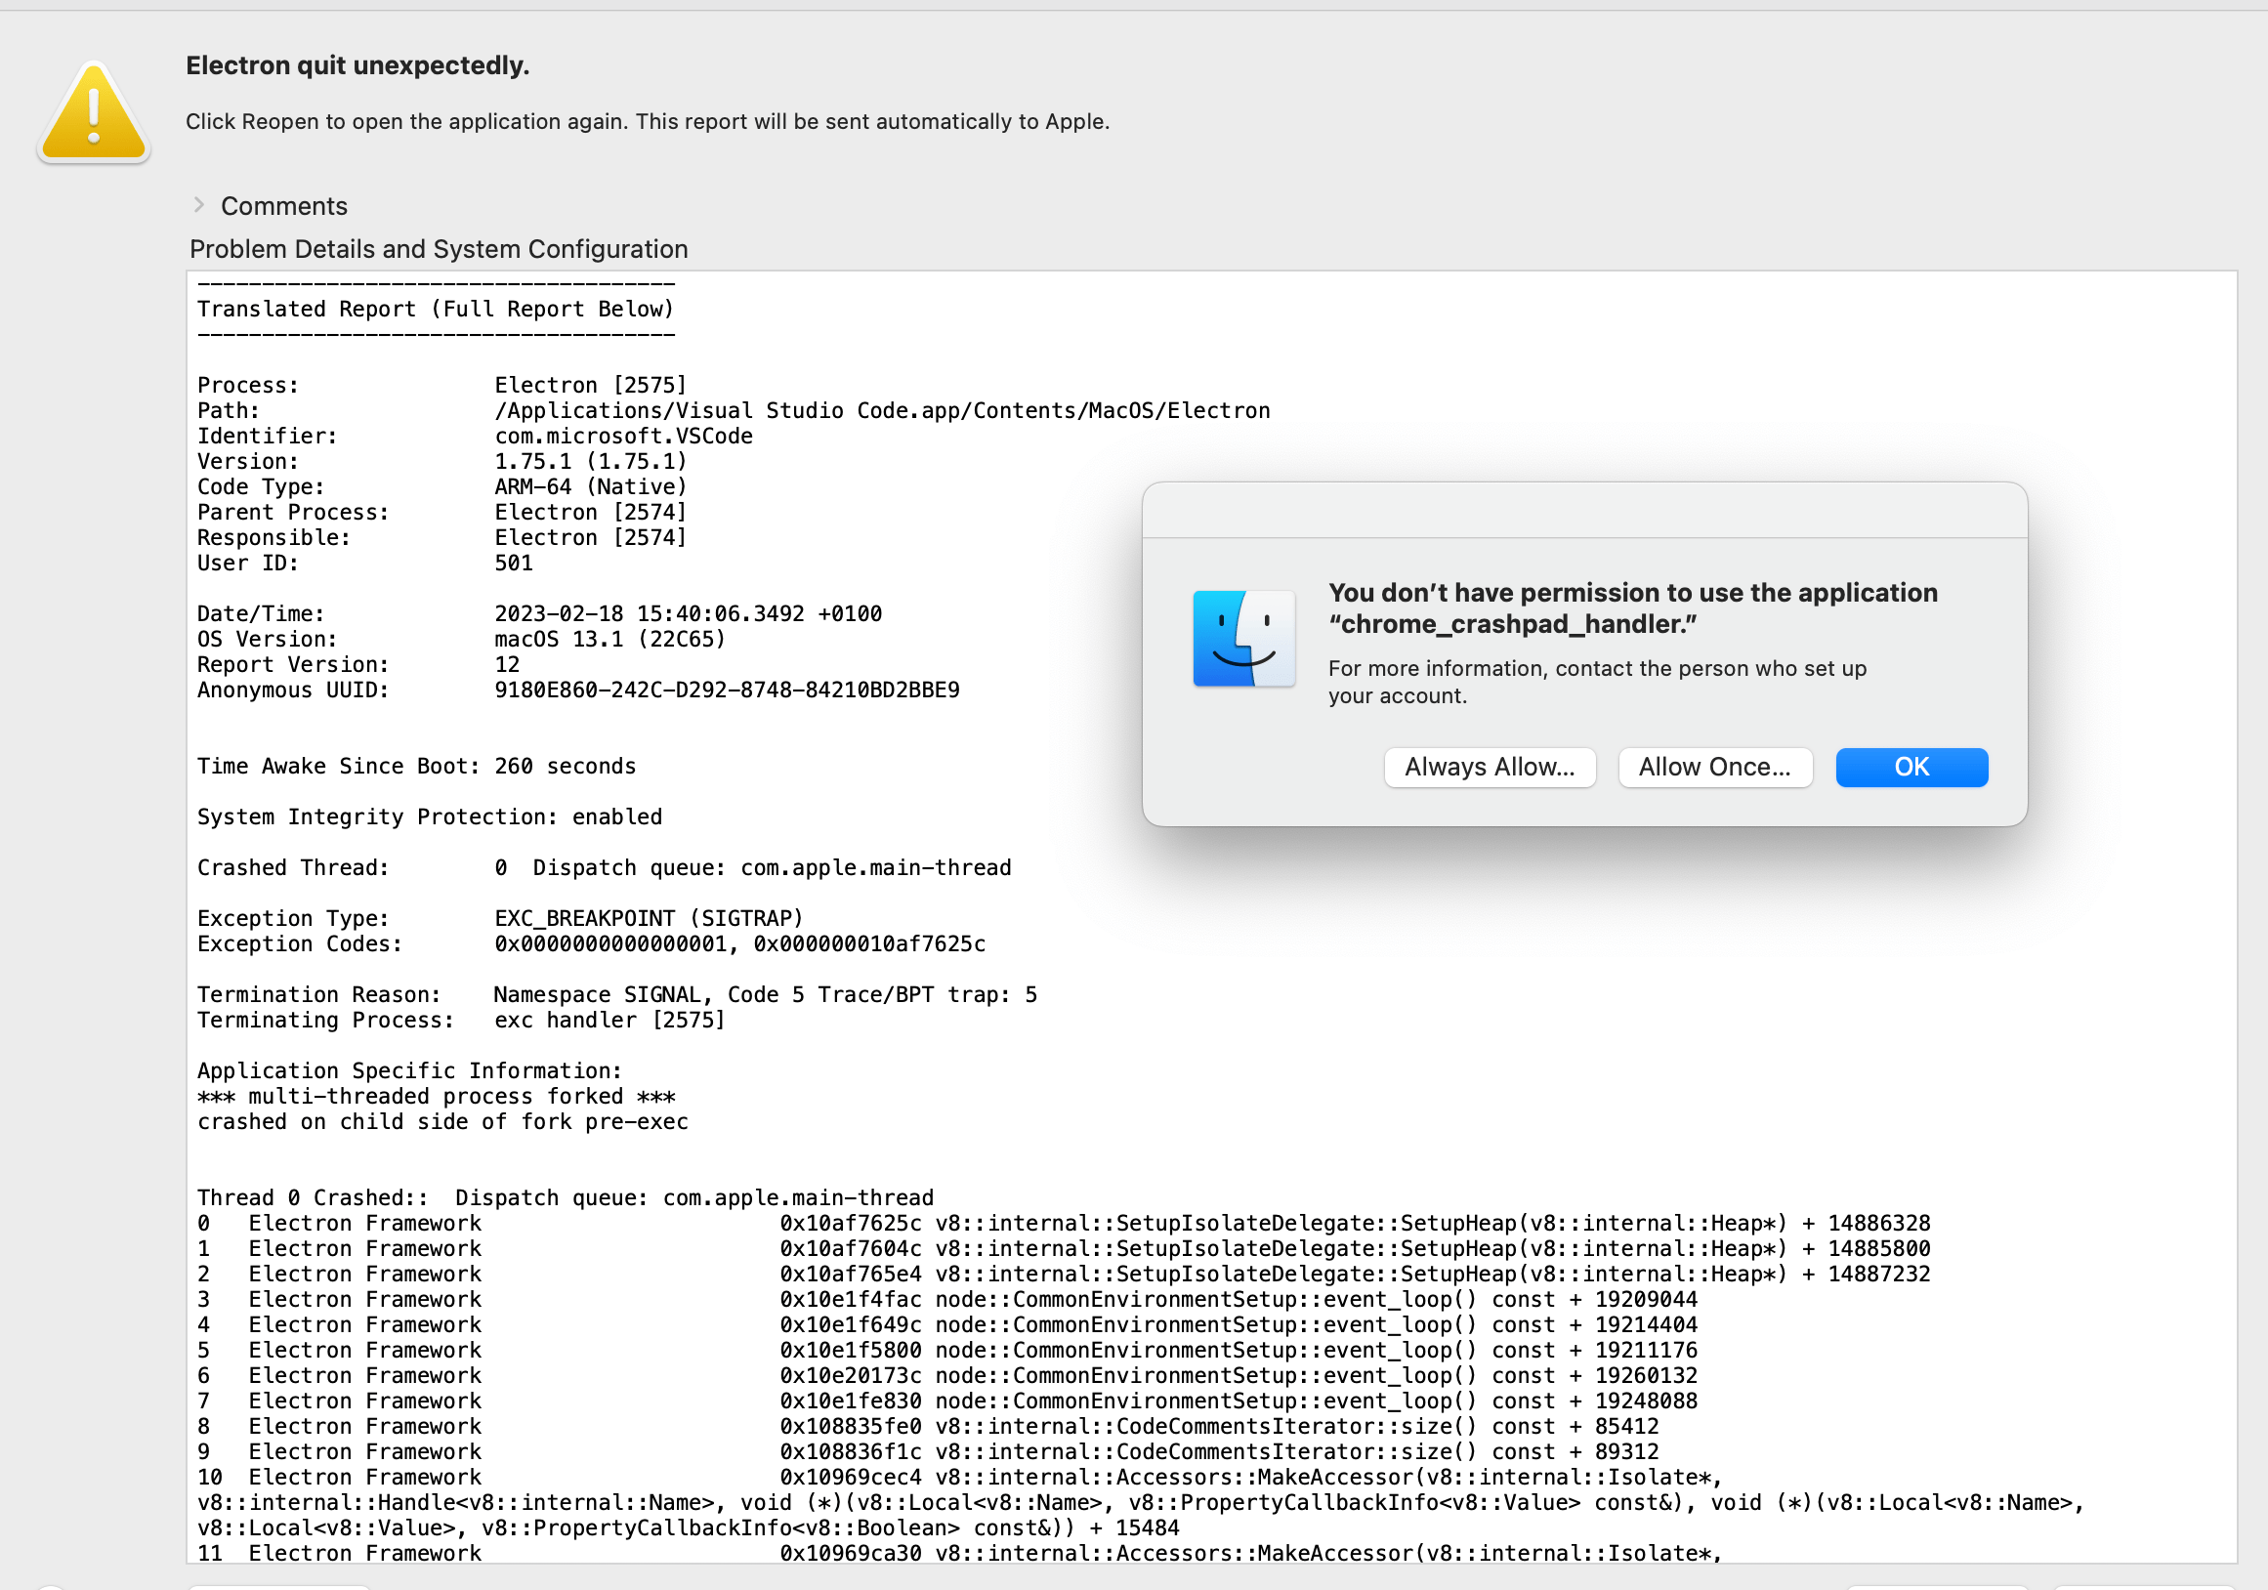2268x1590 pixels.
Task: Select the Allow Once option
Action: coord(1715,768)
